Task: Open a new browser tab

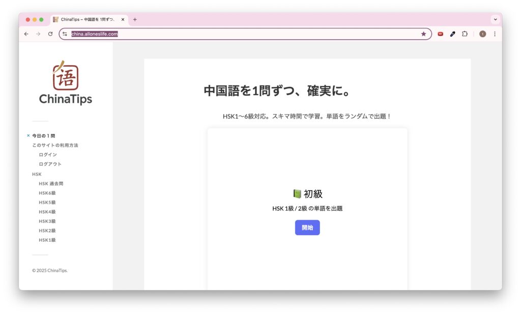Action: [135, 19]
